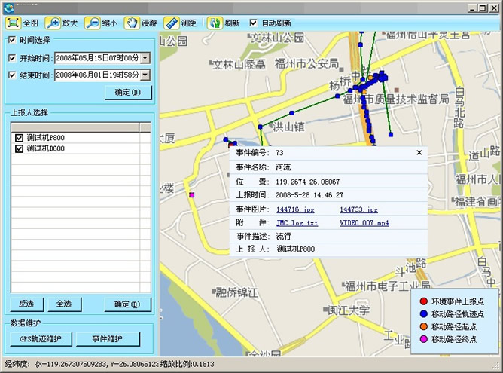Click the 全图 full-extent icon
This screenshot has height=373, width=503.
coord(13,23)
